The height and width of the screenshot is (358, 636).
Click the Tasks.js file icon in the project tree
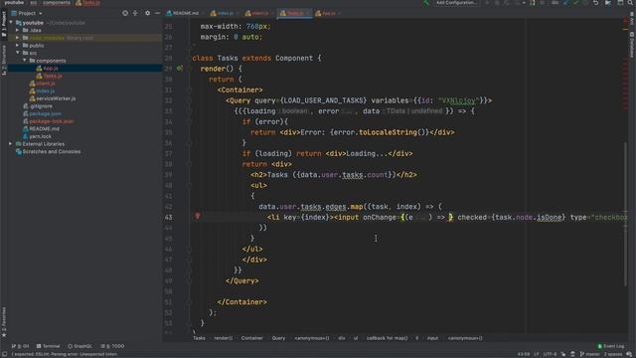coord(39,76)
